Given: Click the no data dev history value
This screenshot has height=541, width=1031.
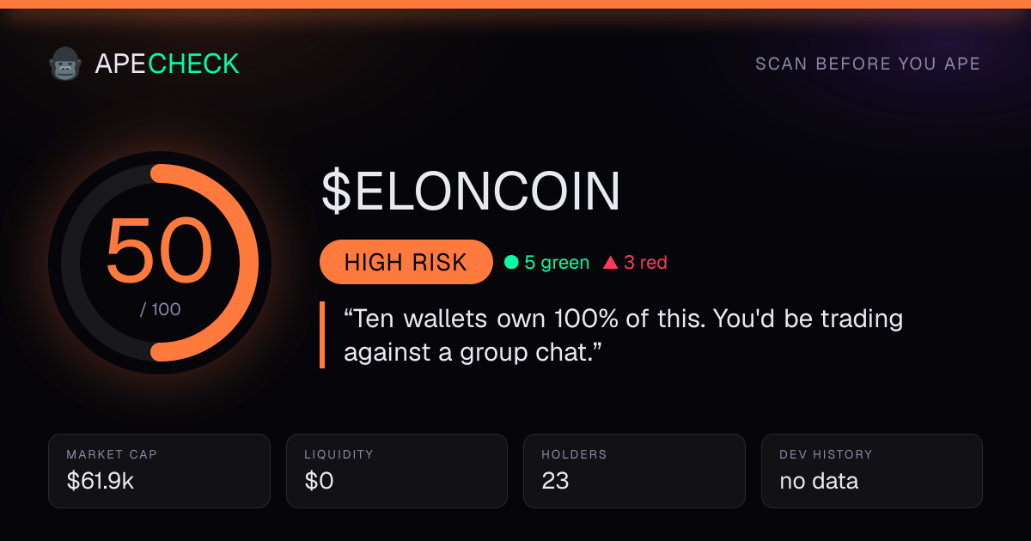Looking at the screenshot, I should (x=819, y=481).
